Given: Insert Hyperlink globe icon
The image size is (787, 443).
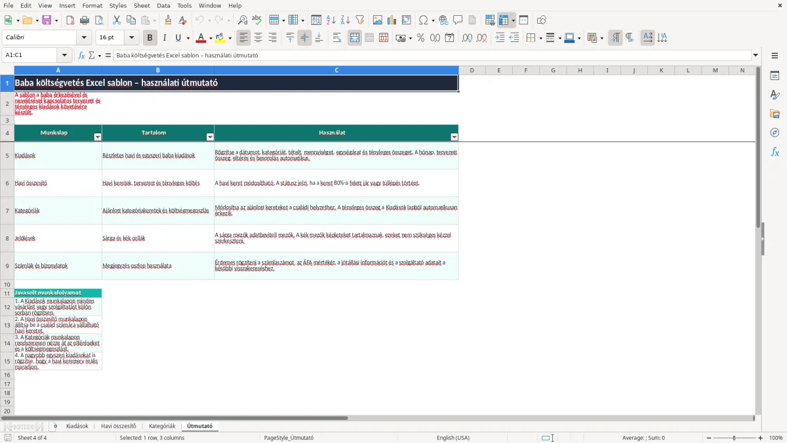Looking at the screenshot, I should click(443, 20).
